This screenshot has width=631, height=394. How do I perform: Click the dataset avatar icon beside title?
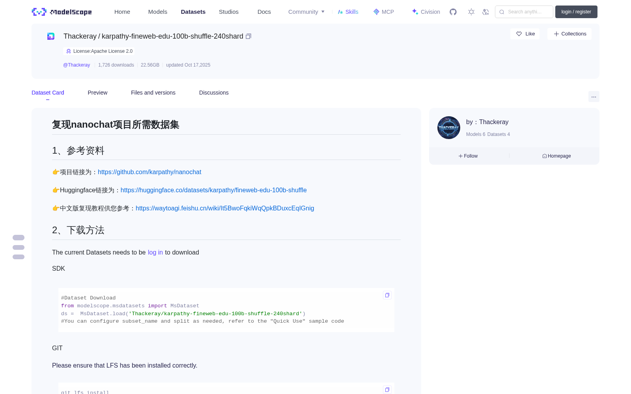click(51, 36)
